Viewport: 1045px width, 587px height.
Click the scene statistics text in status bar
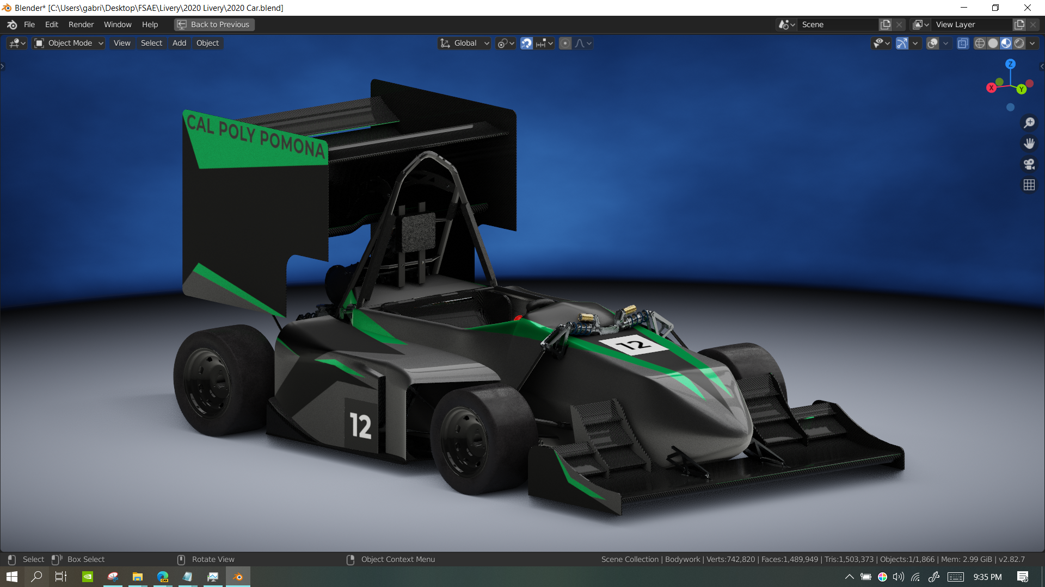pyautogui.click(x=813, y=559)
